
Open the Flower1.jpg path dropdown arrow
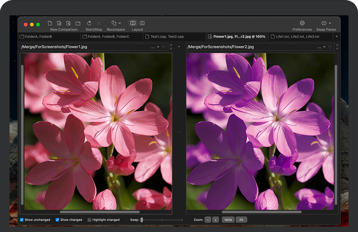pos(158,47)
